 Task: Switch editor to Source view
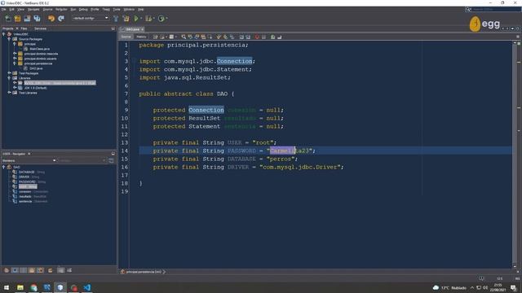coord(126,37)
